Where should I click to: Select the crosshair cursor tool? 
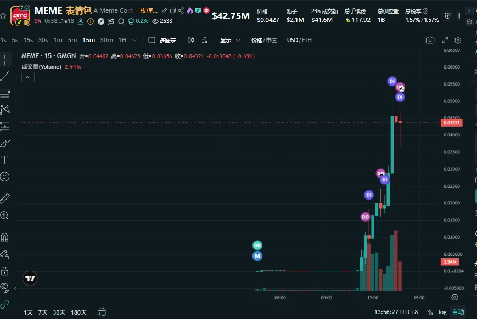coord(5,60)
